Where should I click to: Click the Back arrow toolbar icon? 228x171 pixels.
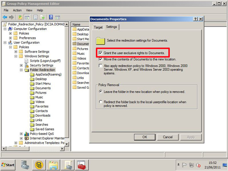[x=5, y=17]
